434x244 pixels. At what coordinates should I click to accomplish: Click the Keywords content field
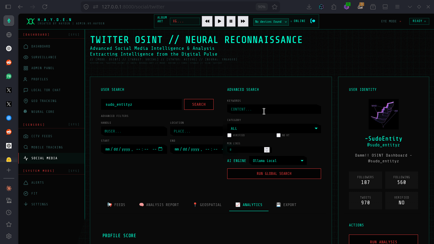click(x=274, y=109)
